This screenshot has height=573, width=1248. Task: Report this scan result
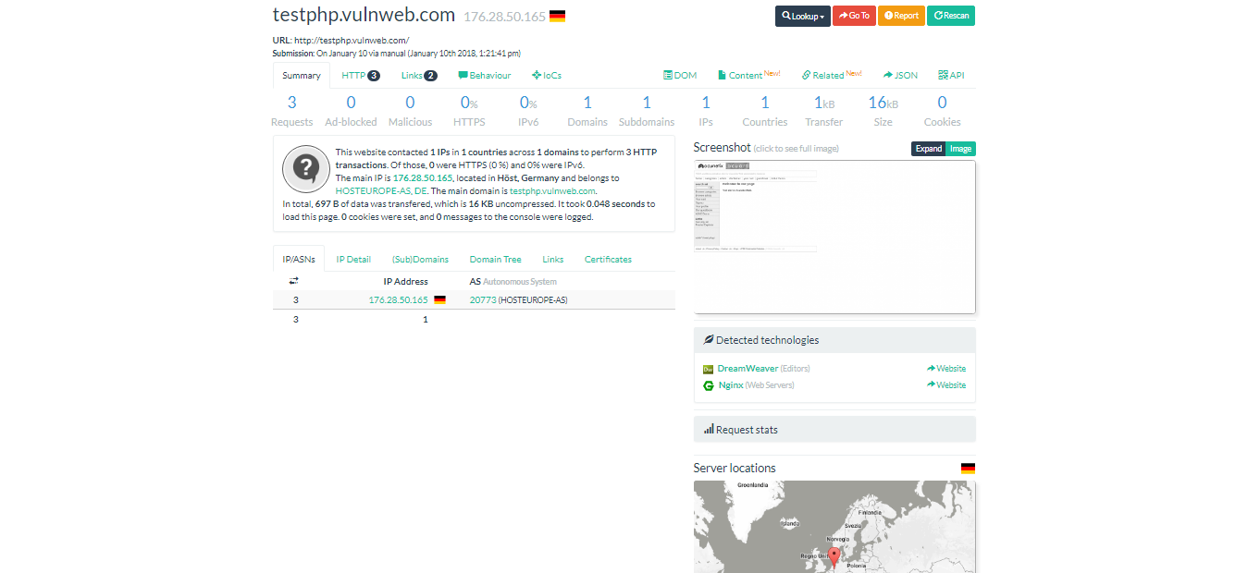[x=901, y=16]
